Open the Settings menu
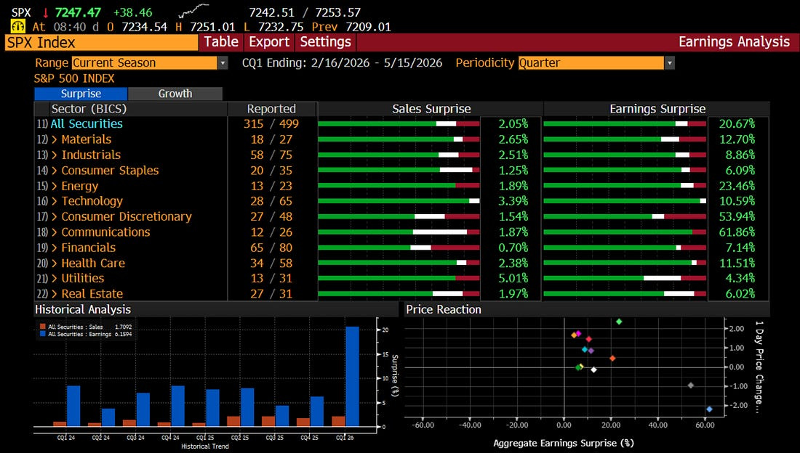 click(x=325, y=42)
